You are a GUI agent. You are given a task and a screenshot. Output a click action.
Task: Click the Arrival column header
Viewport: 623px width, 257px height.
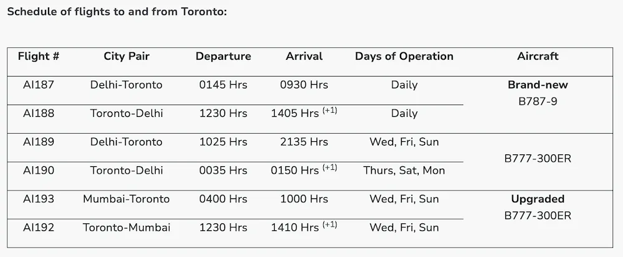point(304,57)
